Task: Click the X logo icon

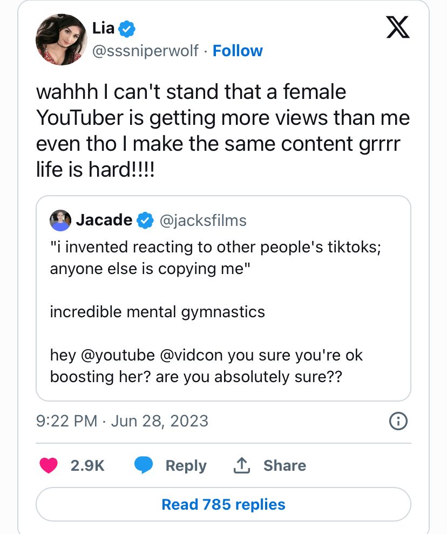Action: click(398, 28)
